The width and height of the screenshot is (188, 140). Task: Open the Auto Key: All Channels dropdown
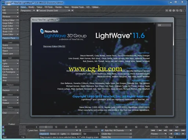(118, 130)
